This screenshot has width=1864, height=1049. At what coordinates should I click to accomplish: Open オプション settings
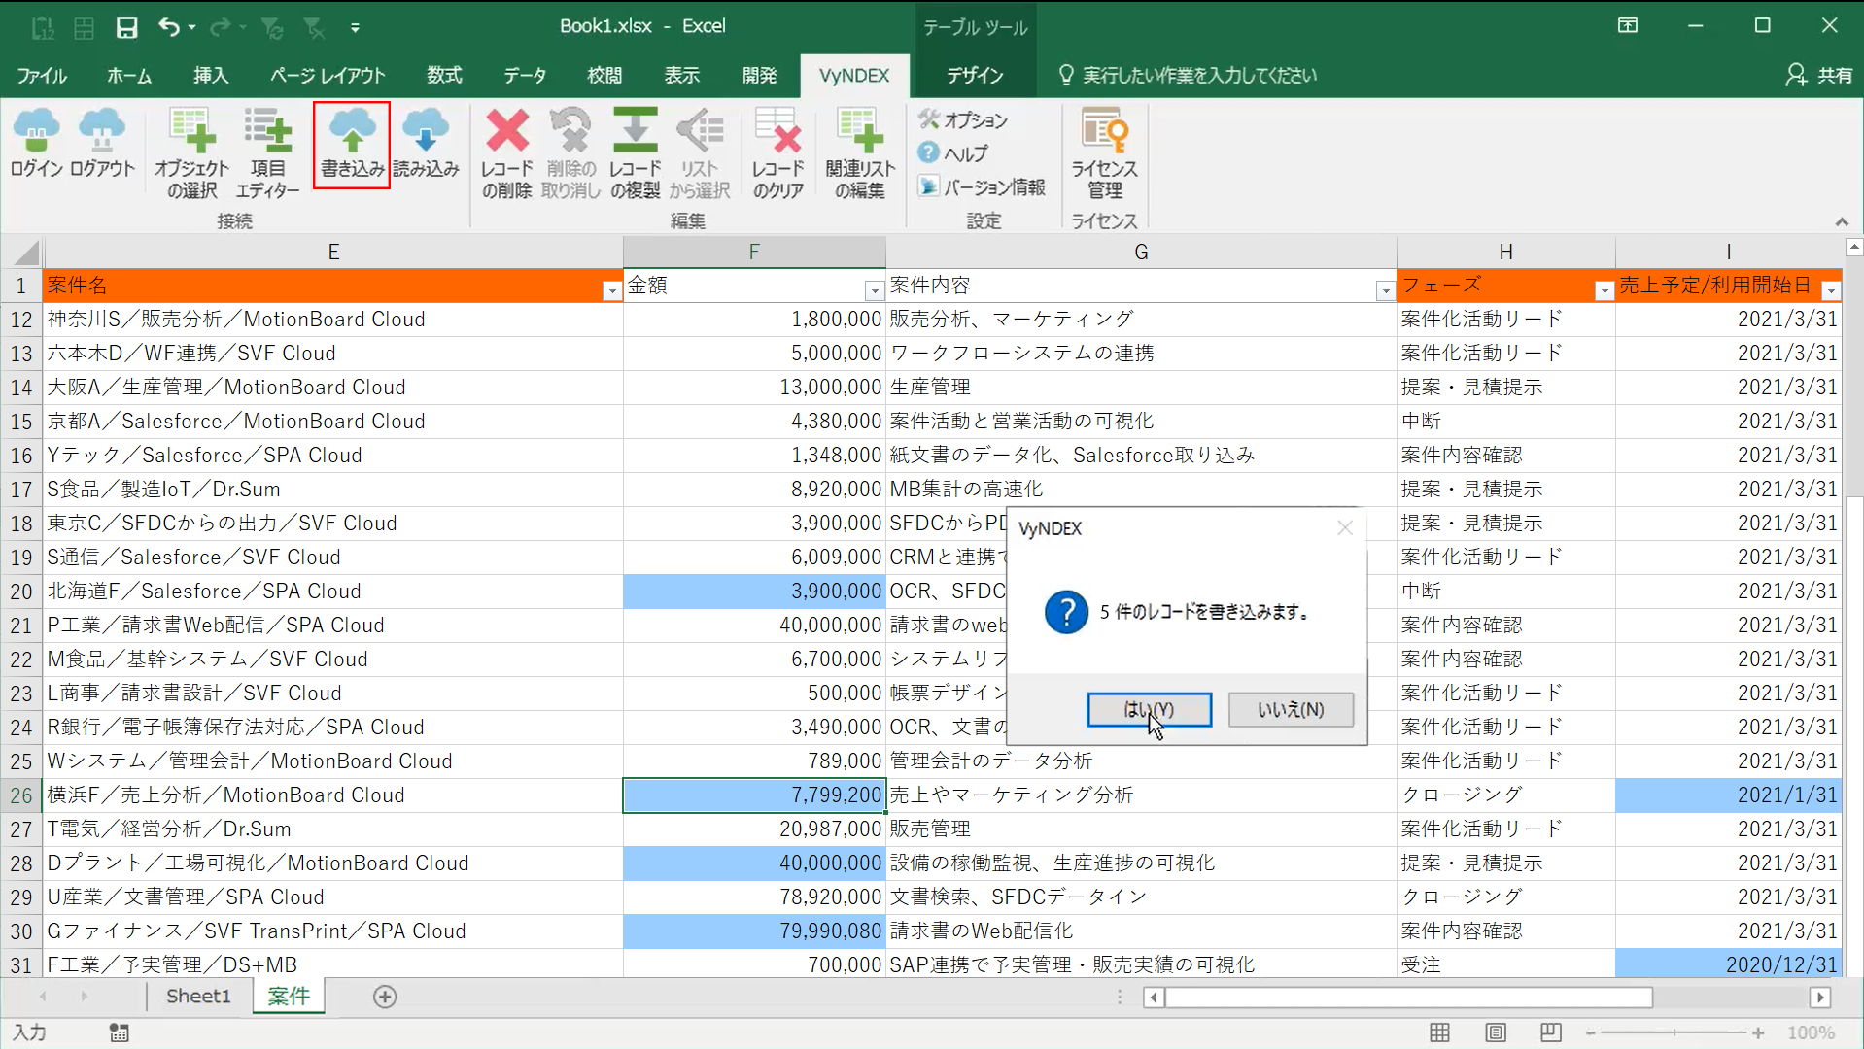963,119
